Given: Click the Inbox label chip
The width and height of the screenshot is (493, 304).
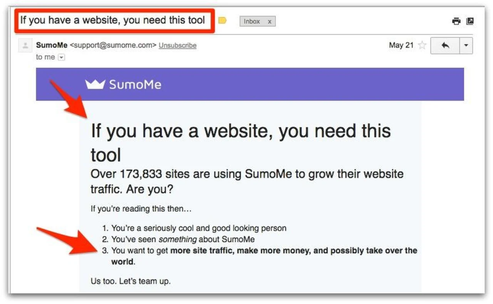Looking at the screenshot, I should click(x=252, y=21).
